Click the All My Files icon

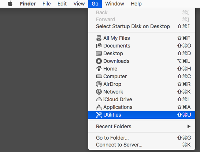[x=99, y=38]
